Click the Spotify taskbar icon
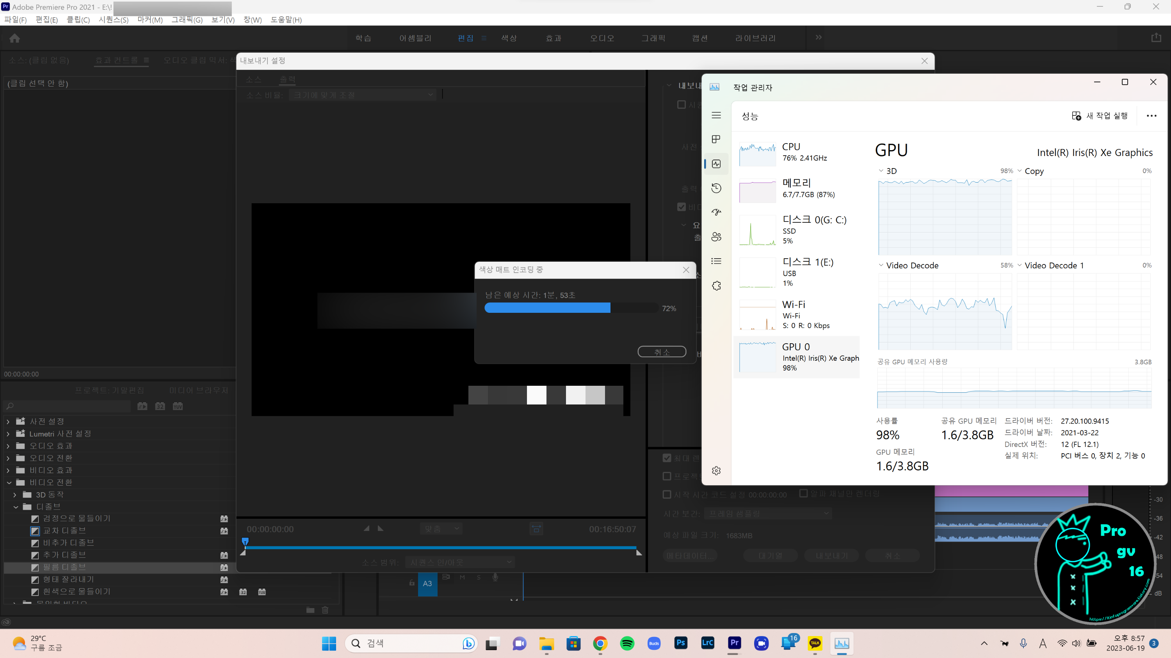 [627, 643]
